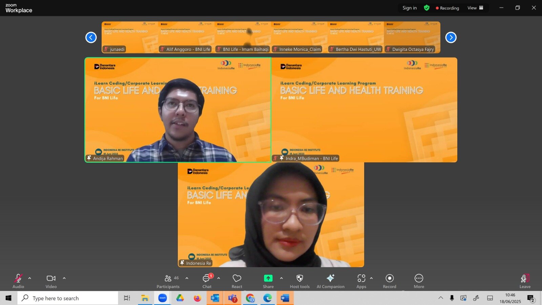Expand chat options arrow beside Chat

[219, 278]
